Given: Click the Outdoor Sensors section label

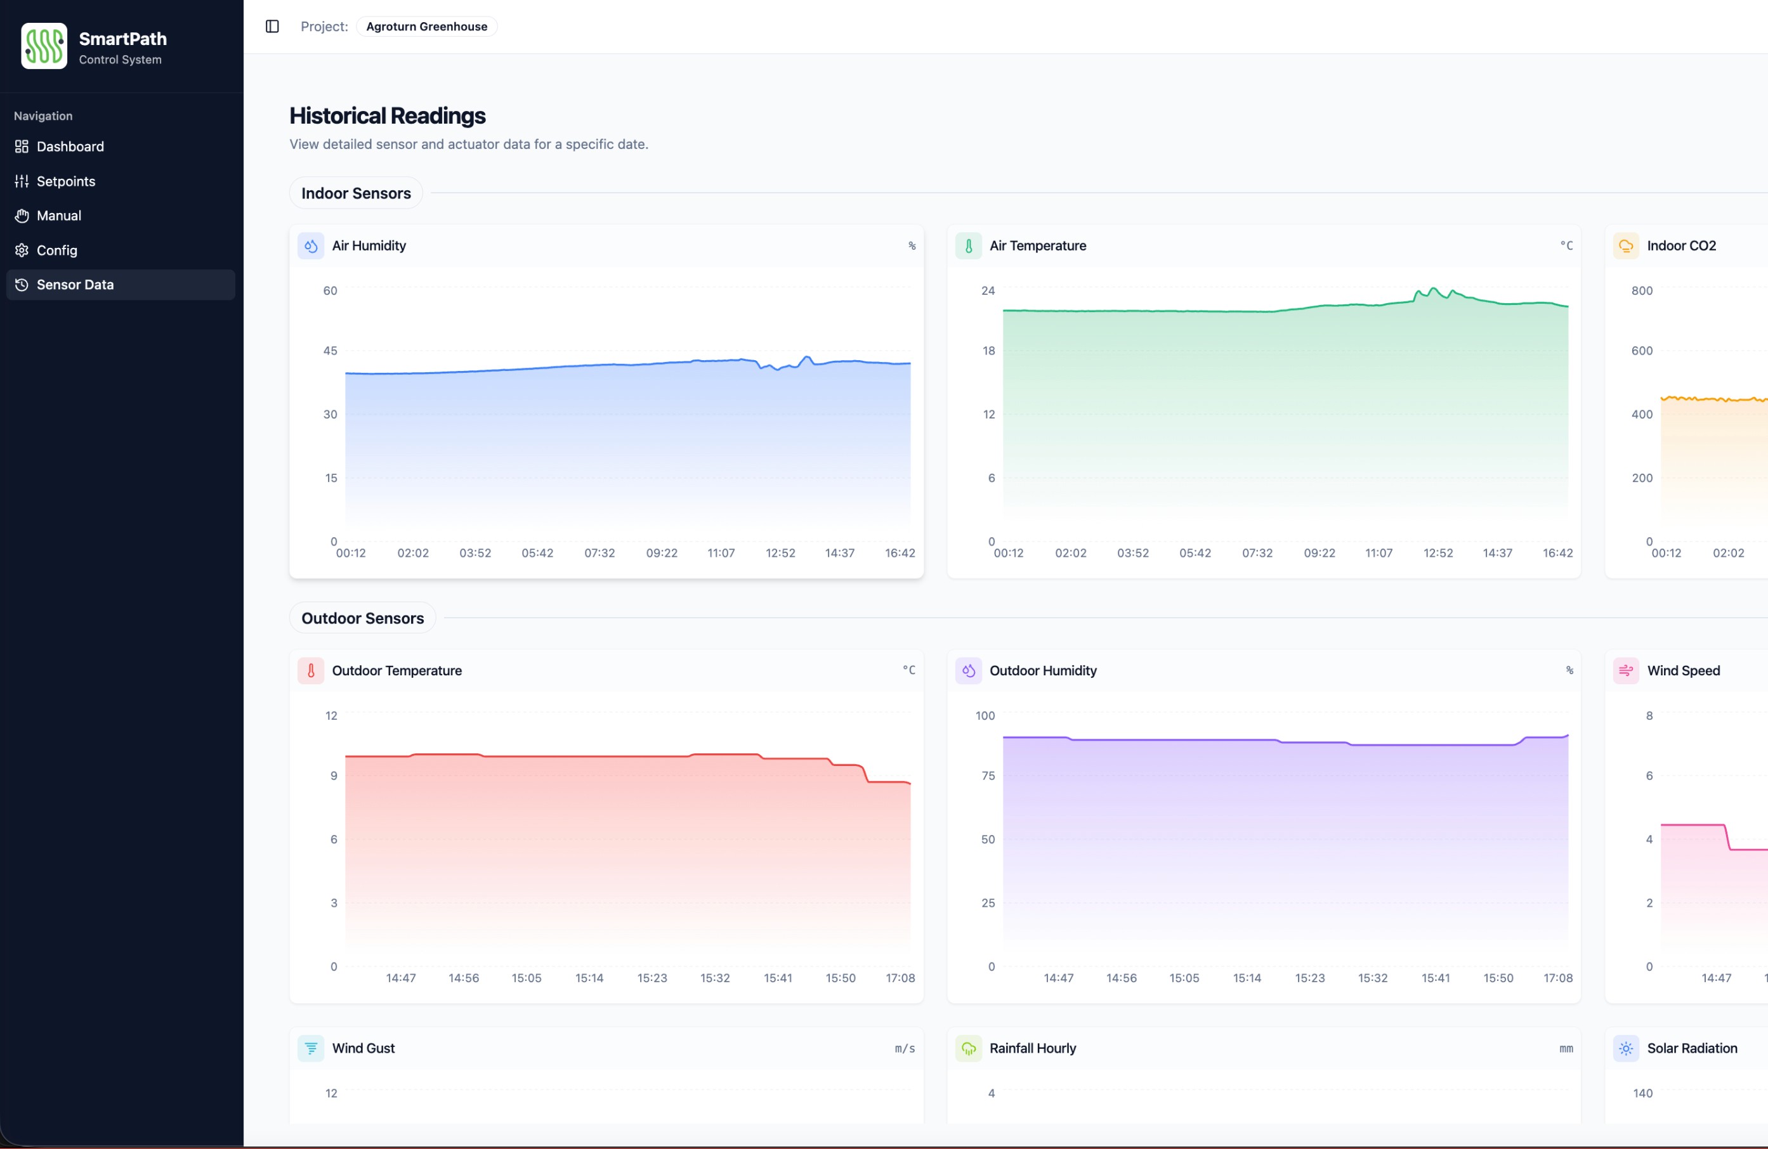Looking at the screenshot, I should 362,618.
